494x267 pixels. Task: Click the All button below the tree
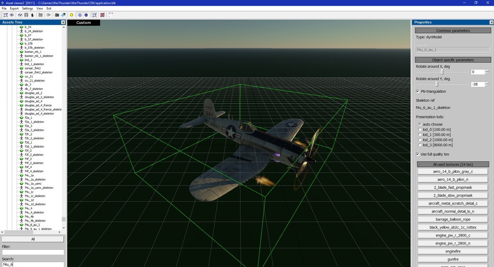click(x=33, y=239)
